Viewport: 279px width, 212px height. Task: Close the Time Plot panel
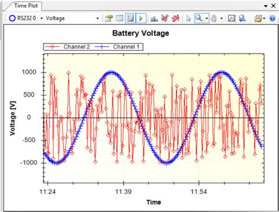pos(273,6)
